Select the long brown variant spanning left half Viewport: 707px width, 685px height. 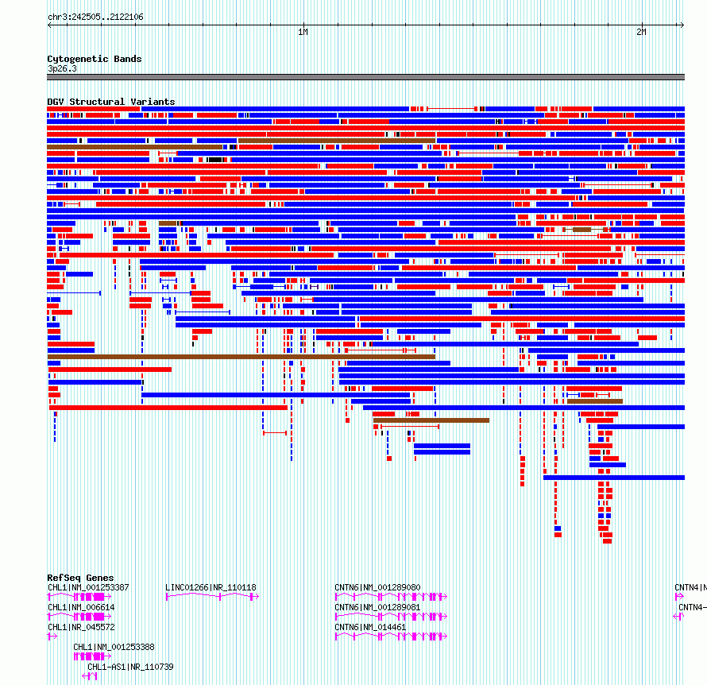coord(241,357)
